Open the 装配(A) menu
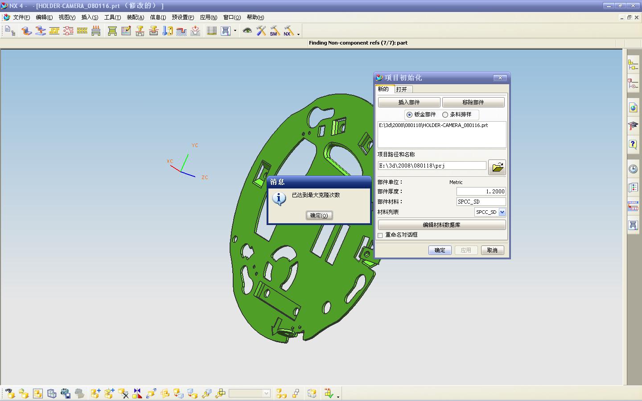This screenshot has height=401, width=642. (135, 17)
